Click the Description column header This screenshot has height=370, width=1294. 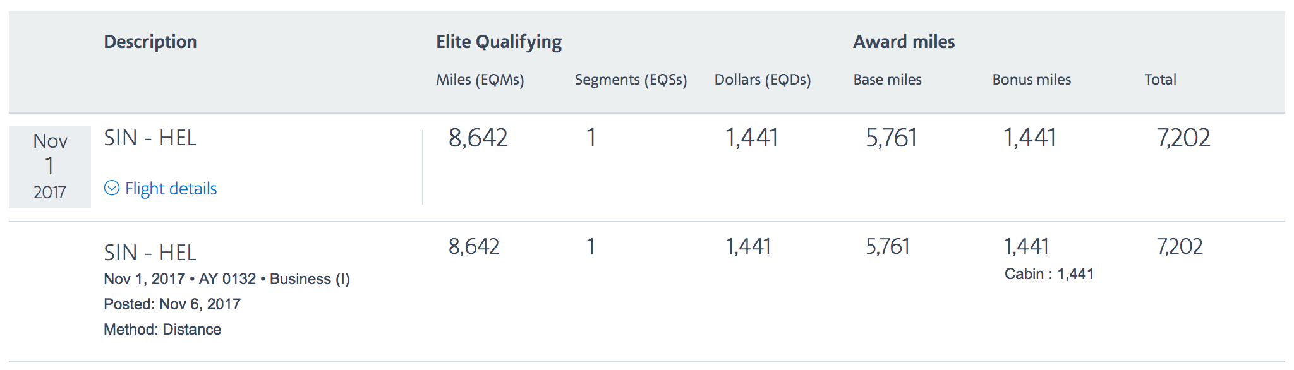[x=150, y=42]
